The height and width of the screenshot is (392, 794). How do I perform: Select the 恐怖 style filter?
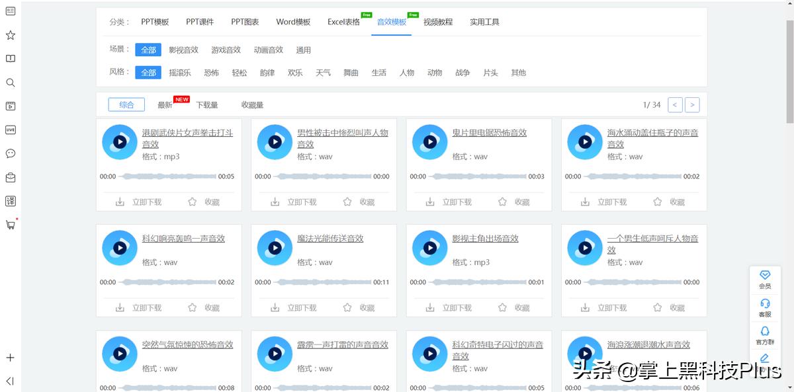[x=211, y=73]
